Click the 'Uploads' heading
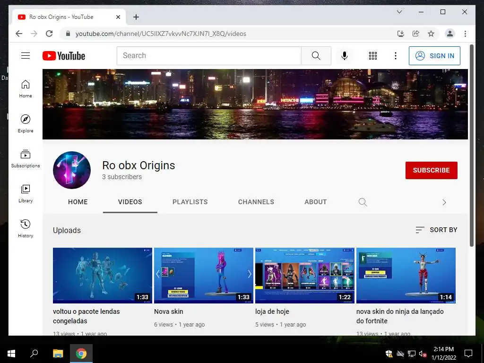 click(x=67, y=230)
